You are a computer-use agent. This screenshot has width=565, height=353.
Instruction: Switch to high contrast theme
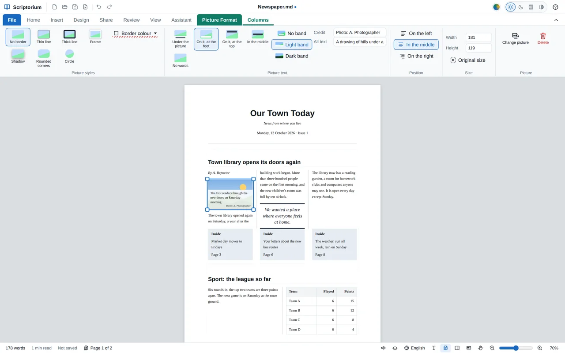pyautogui.click(x=541, y=7)
